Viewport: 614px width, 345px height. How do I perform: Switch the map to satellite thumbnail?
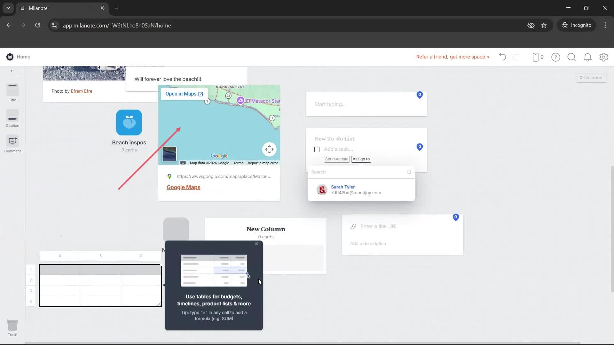(x=169, y=154)
